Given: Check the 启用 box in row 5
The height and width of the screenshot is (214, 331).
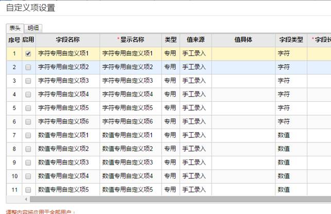Looking at the screenshot, I should point(28,108).
